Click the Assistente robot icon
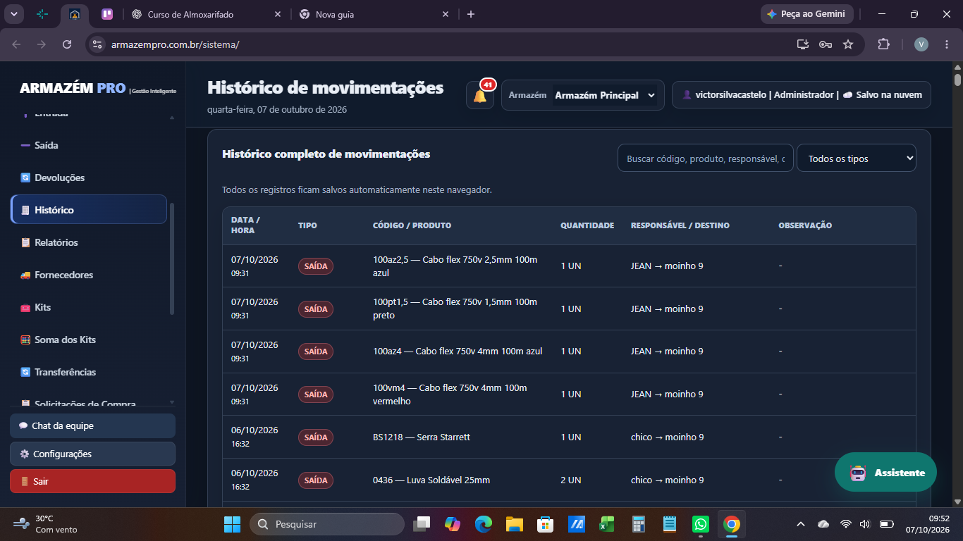This screenshot has width=963, height=541. [x=857, y=473]
